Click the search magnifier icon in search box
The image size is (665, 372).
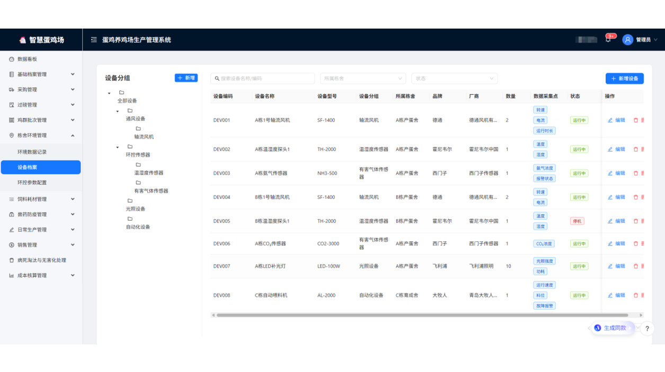tap(217, 78)
